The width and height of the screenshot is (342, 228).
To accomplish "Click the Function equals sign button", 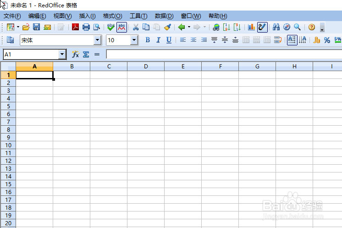I will pos(97,54).
